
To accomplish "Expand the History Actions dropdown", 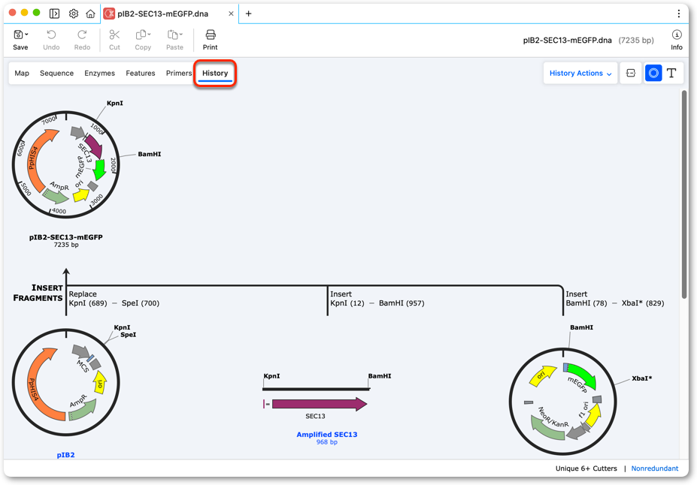I will coord(580,74).
